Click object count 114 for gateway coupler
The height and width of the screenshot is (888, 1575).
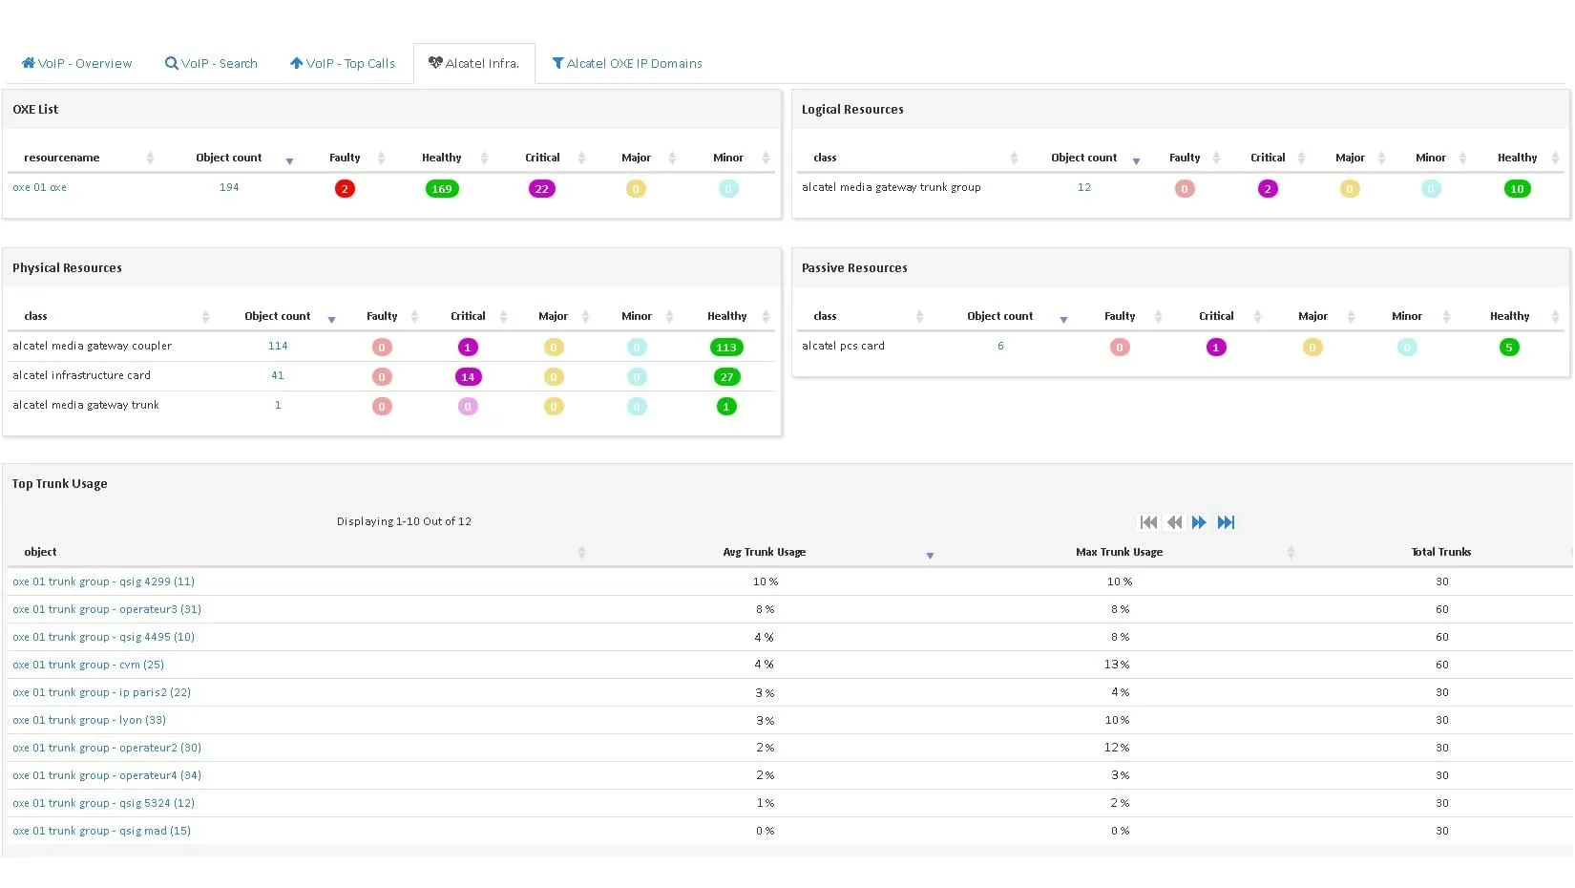pos(278,347)
